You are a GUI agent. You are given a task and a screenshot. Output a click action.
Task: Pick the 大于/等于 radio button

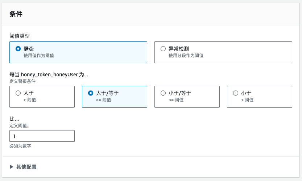coord(91,93)
